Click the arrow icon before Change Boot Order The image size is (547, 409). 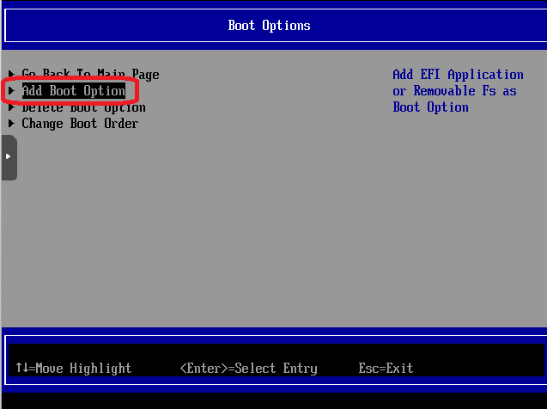[x=11, y=124]
